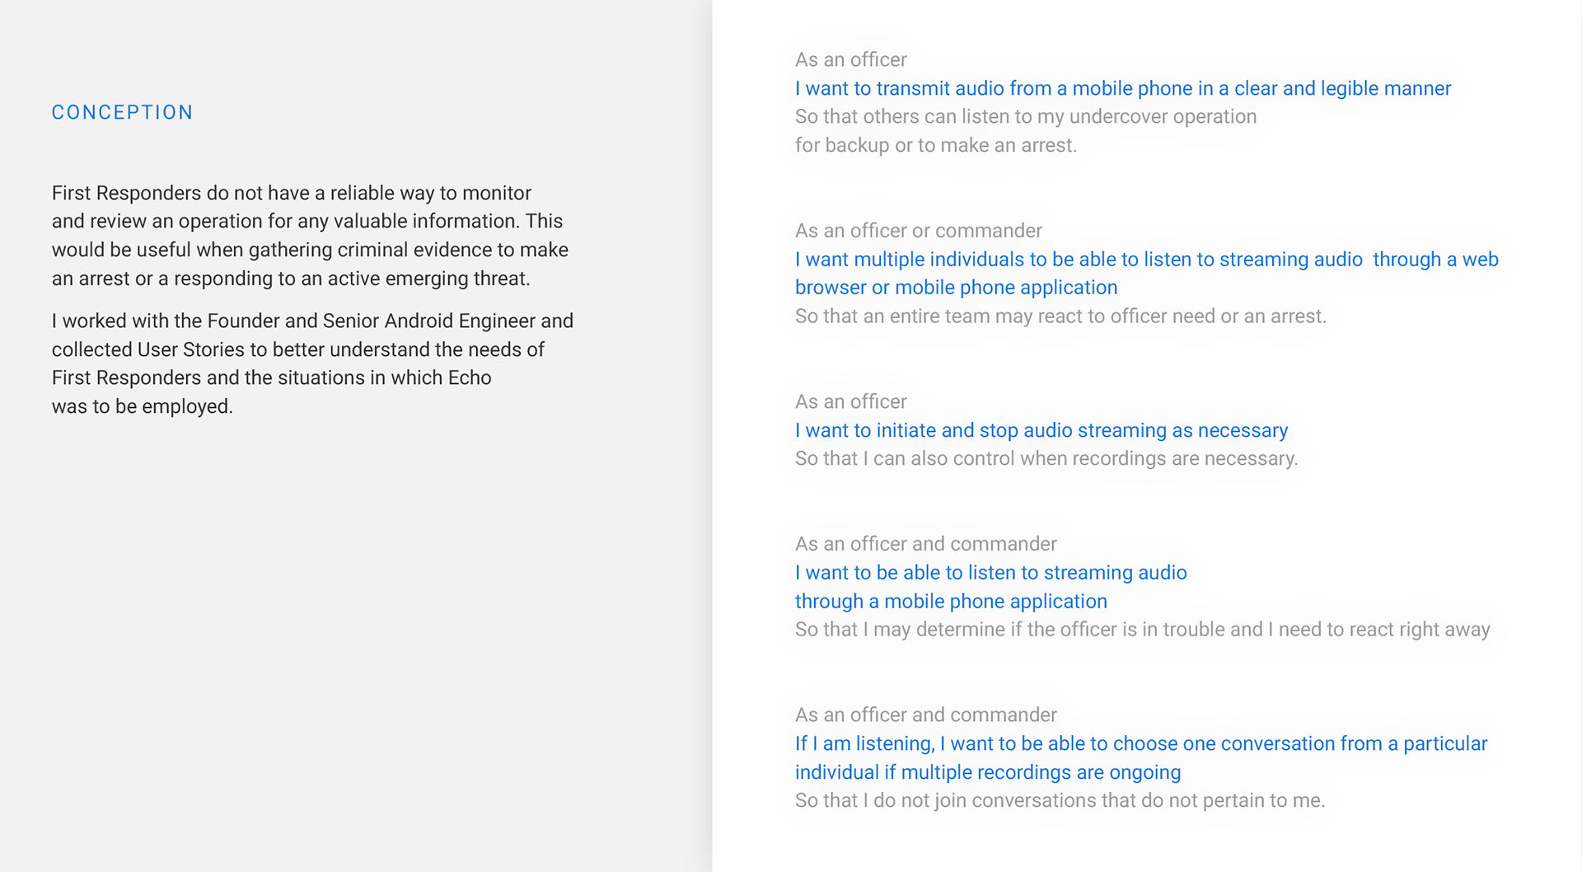This screenshot has height=872, width=1582.
Task: Click "So that I can also control when recordings" line
Action: (1046, 458)
